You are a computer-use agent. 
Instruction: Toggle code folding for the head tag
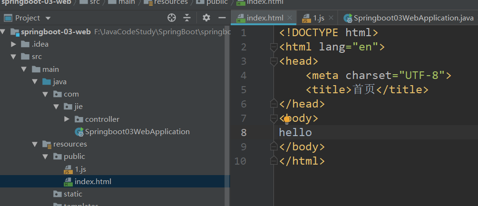pos(273,61)
